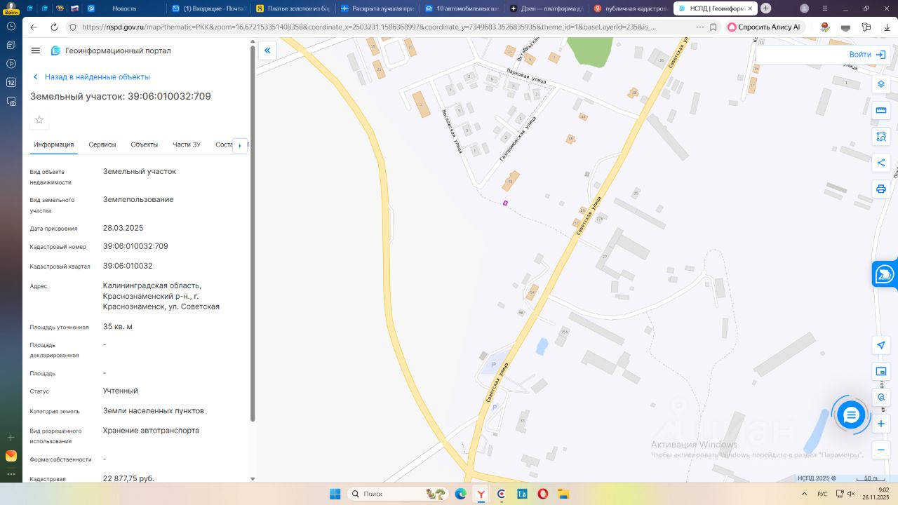Switch to the Входящие mail browser tab

[208, 8]
